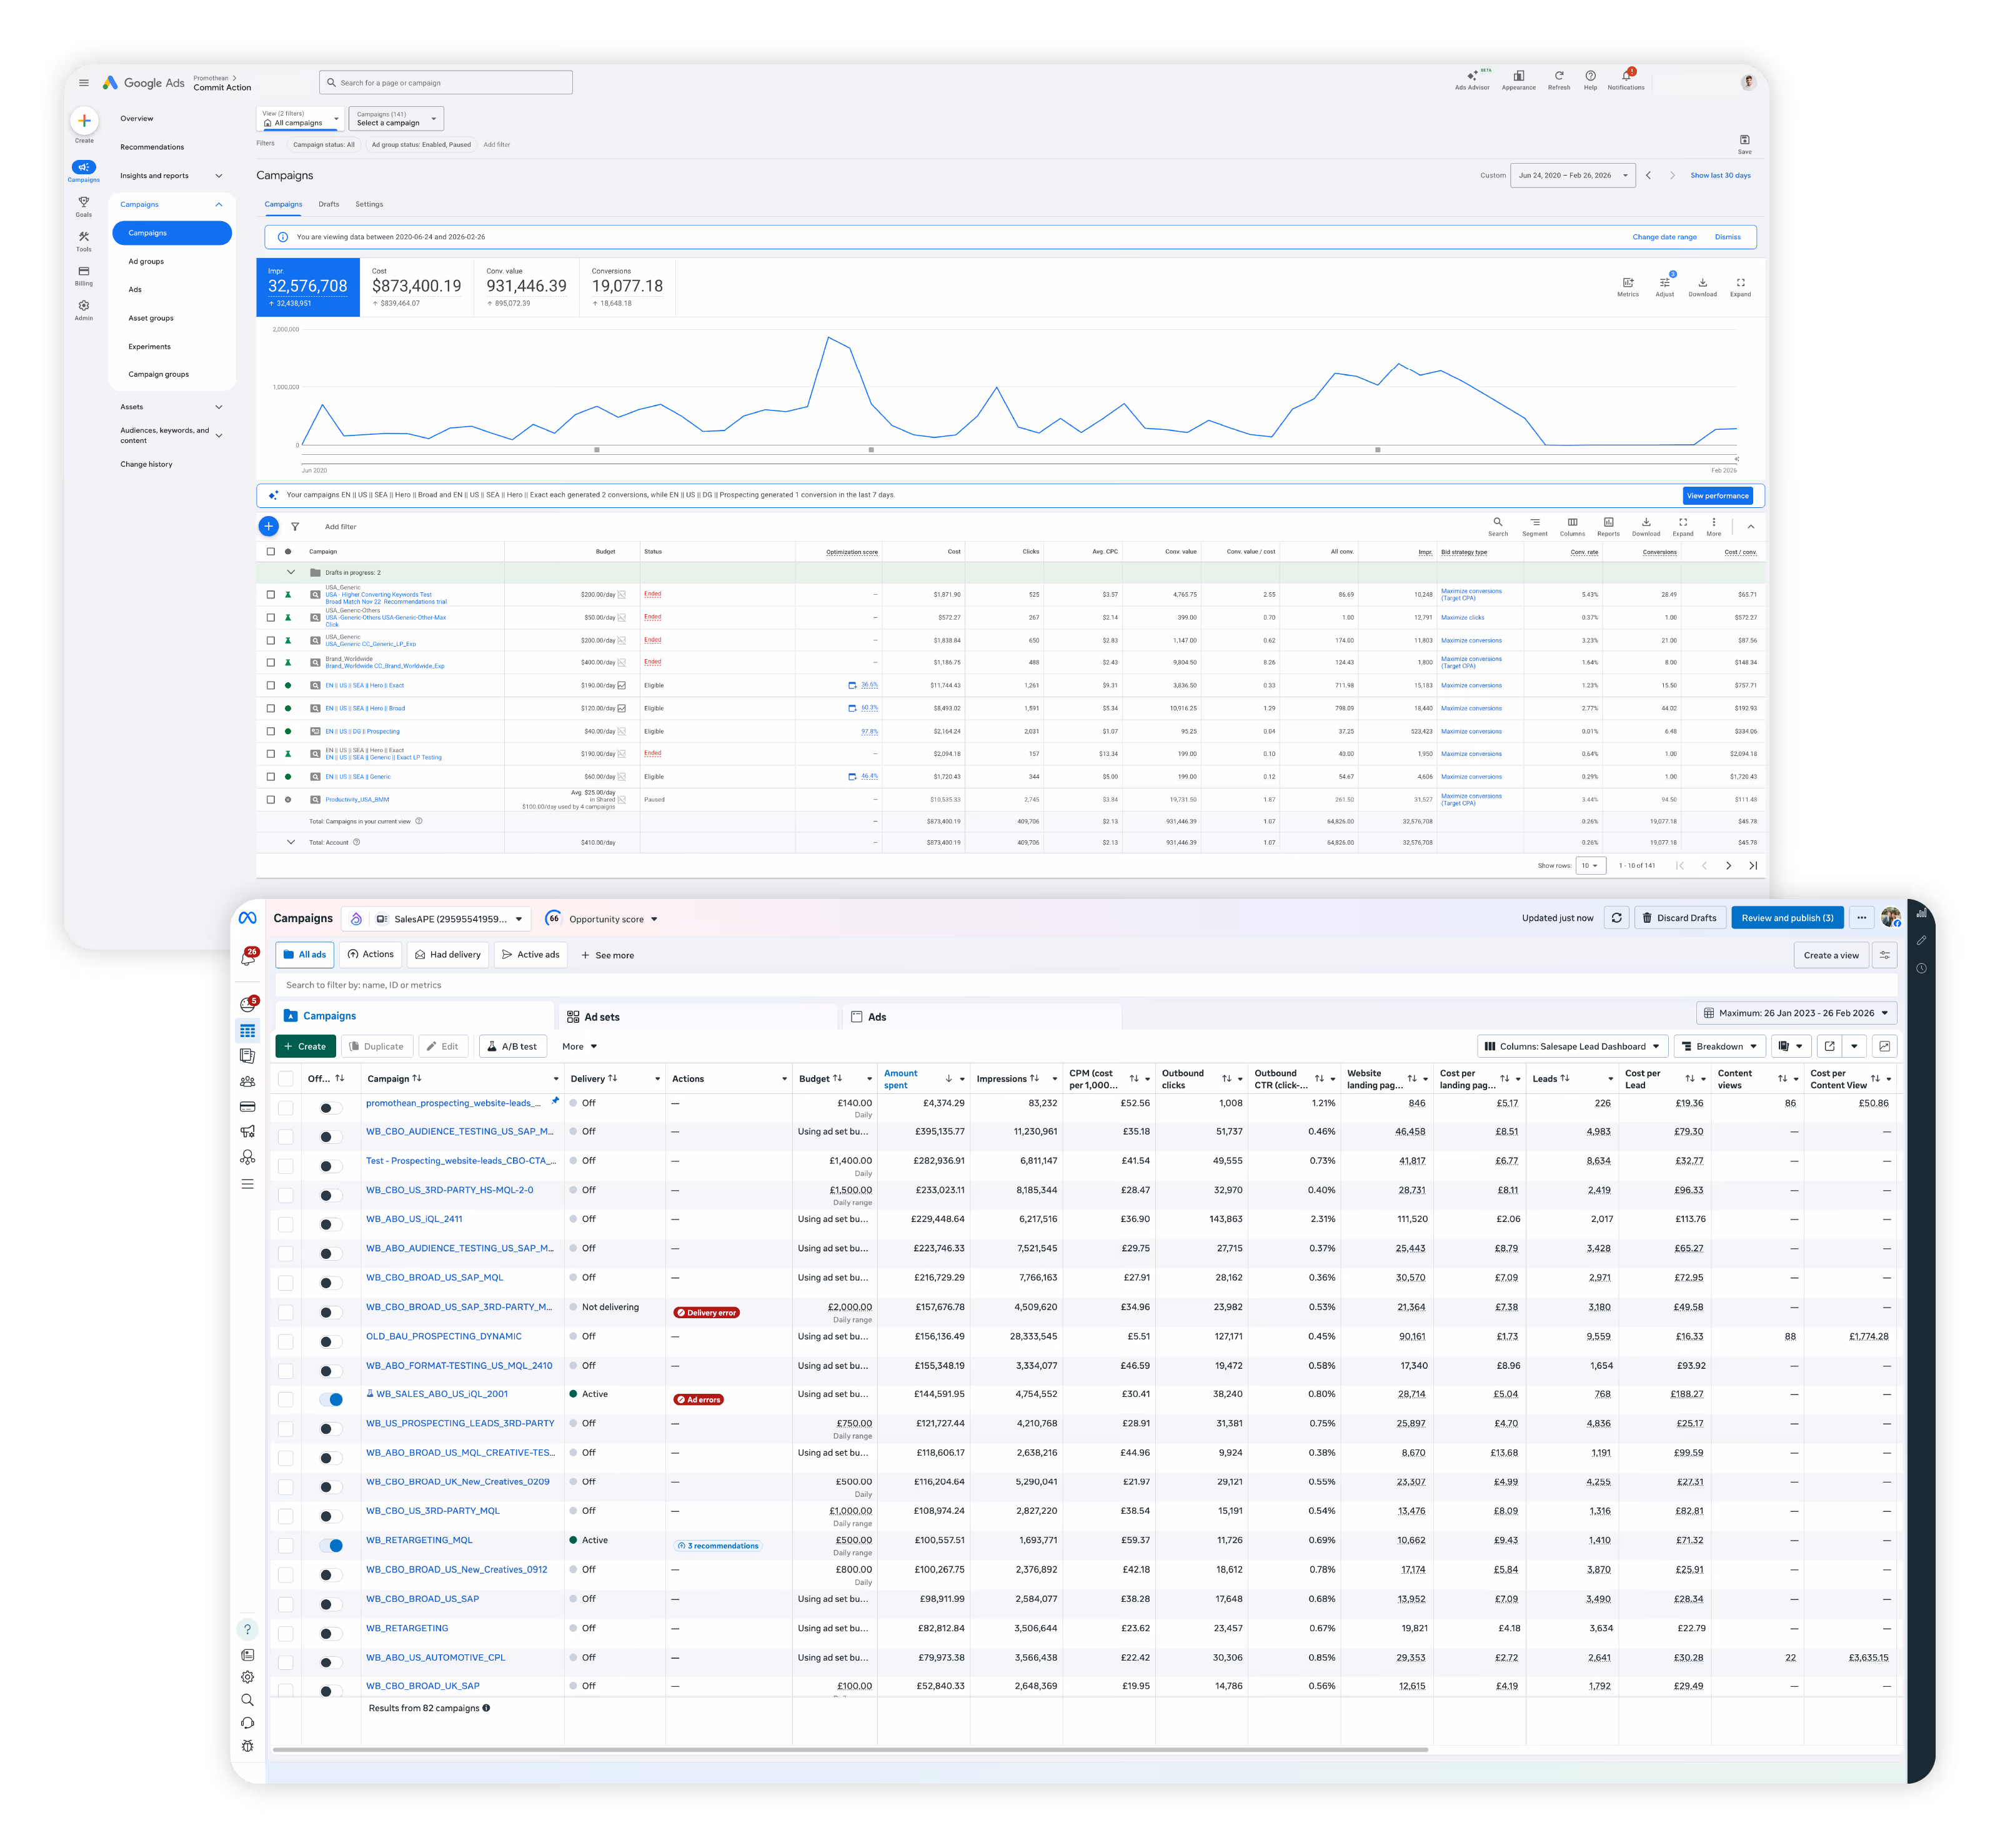The height and width of the screenshot is (1848, 2000).
Task: Open Tools wrench icon in sidebar
Action: tap(84, 237)
